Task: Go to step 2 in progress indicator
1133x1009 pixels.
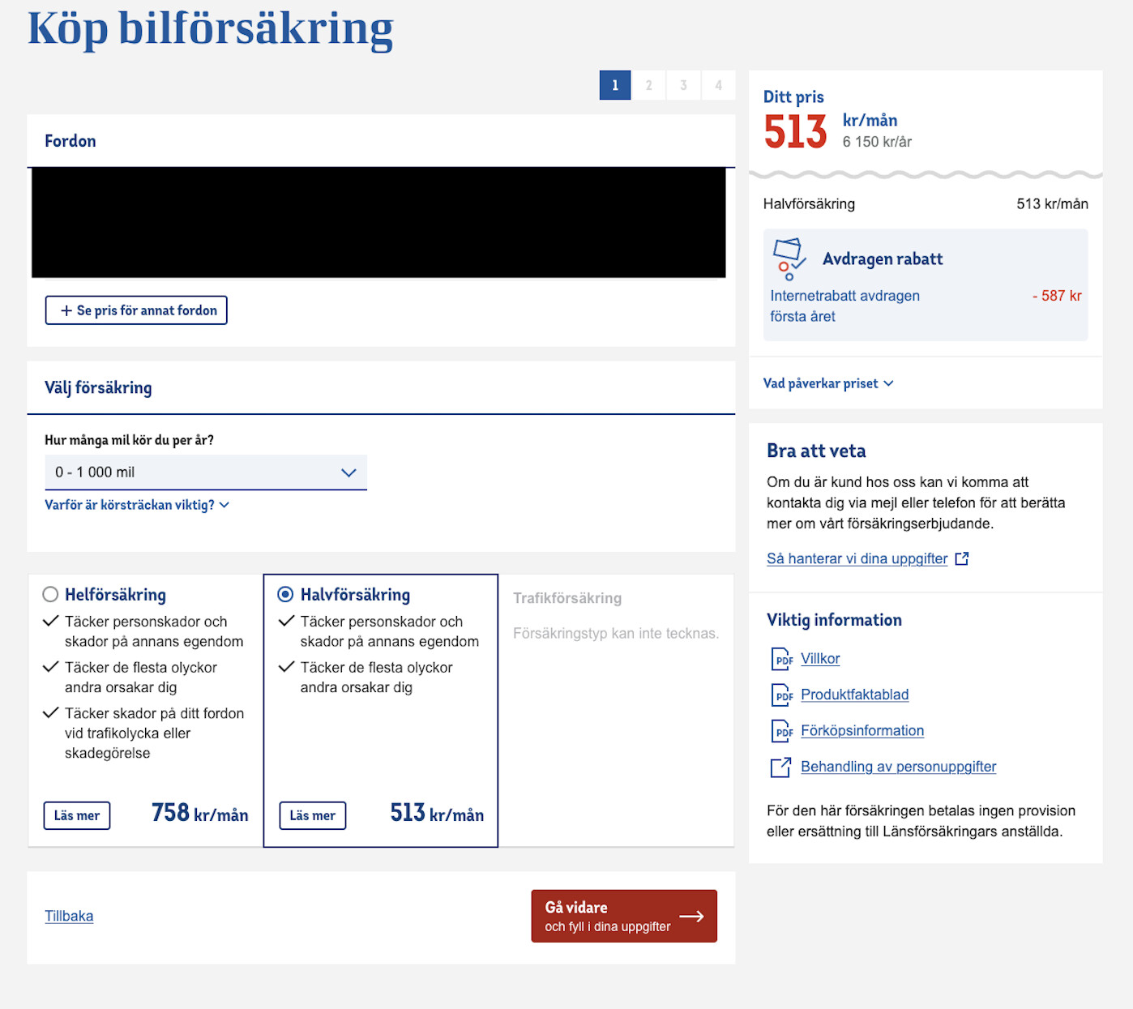Action: point(649,85)
